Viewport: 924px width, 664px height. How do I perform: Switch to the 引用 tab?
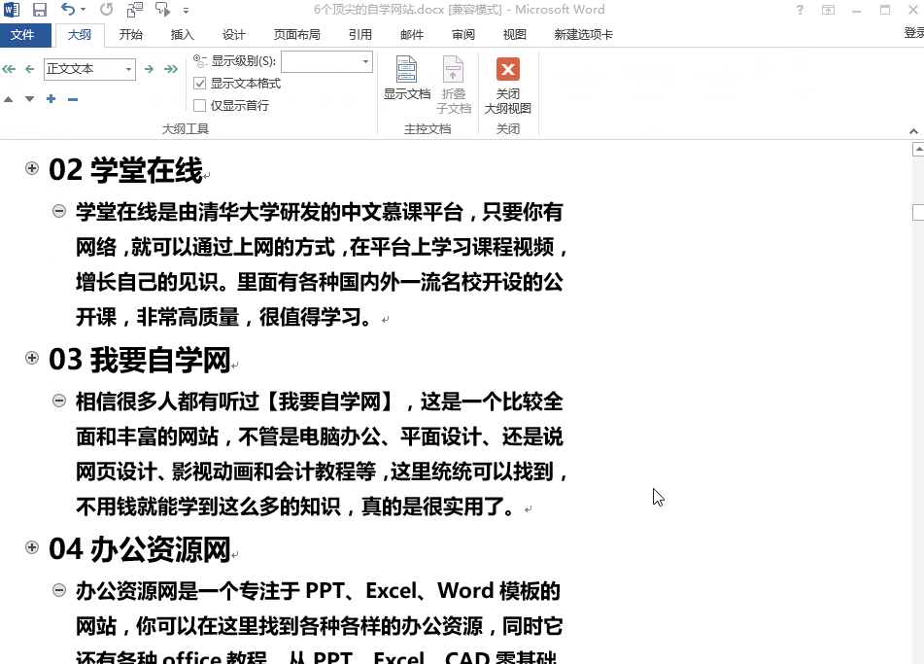[360, 35]
